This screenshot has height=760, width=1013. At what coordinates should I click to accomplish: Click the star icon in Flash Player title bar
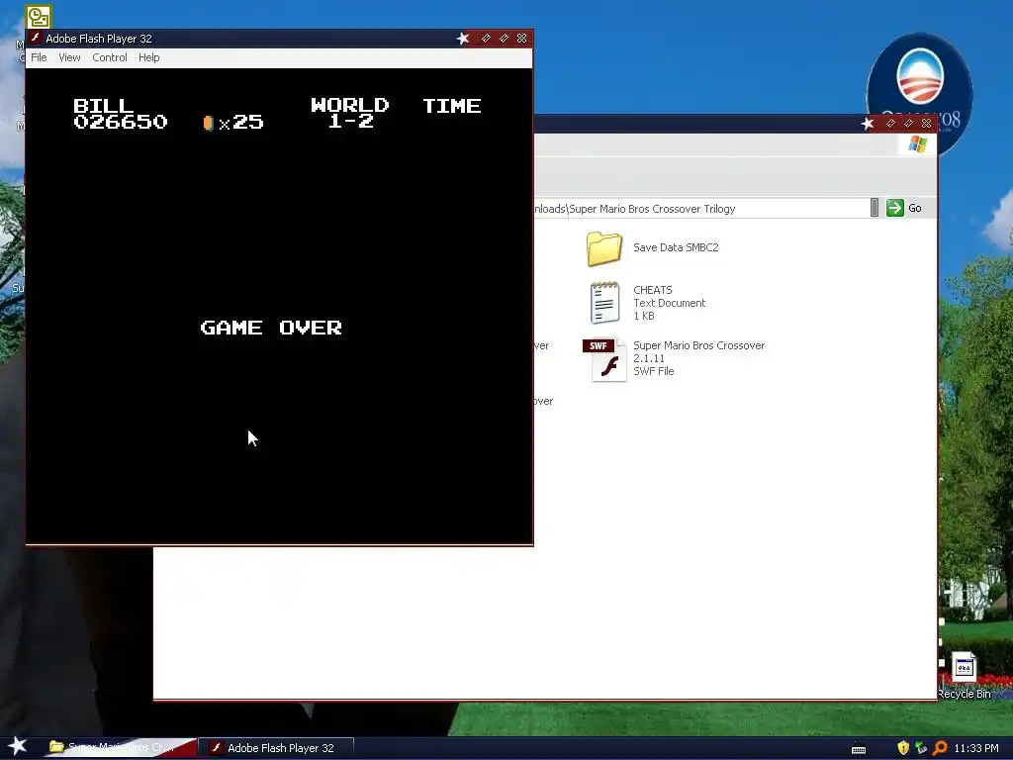pyautogui.click(x=463, y=39)
